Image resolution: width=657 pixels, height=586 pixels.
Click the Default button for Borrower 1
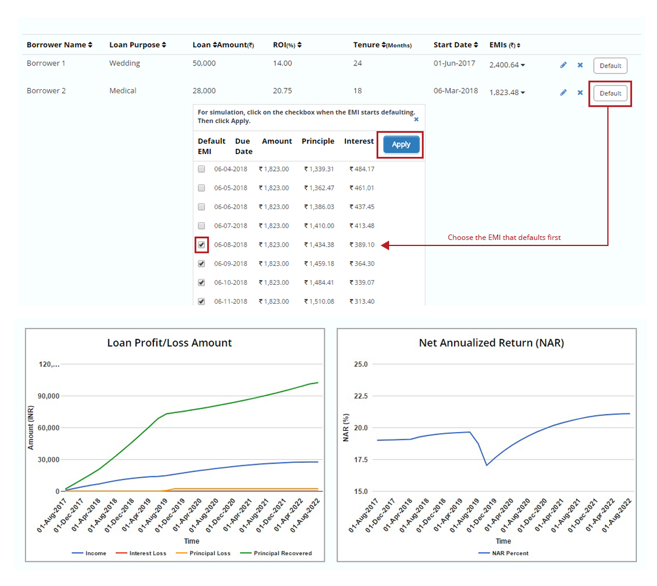coord(610,66)
